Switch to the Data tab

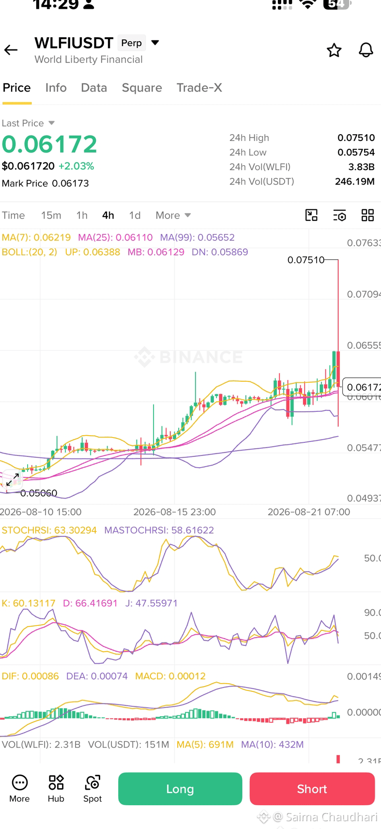click(94, 88)
